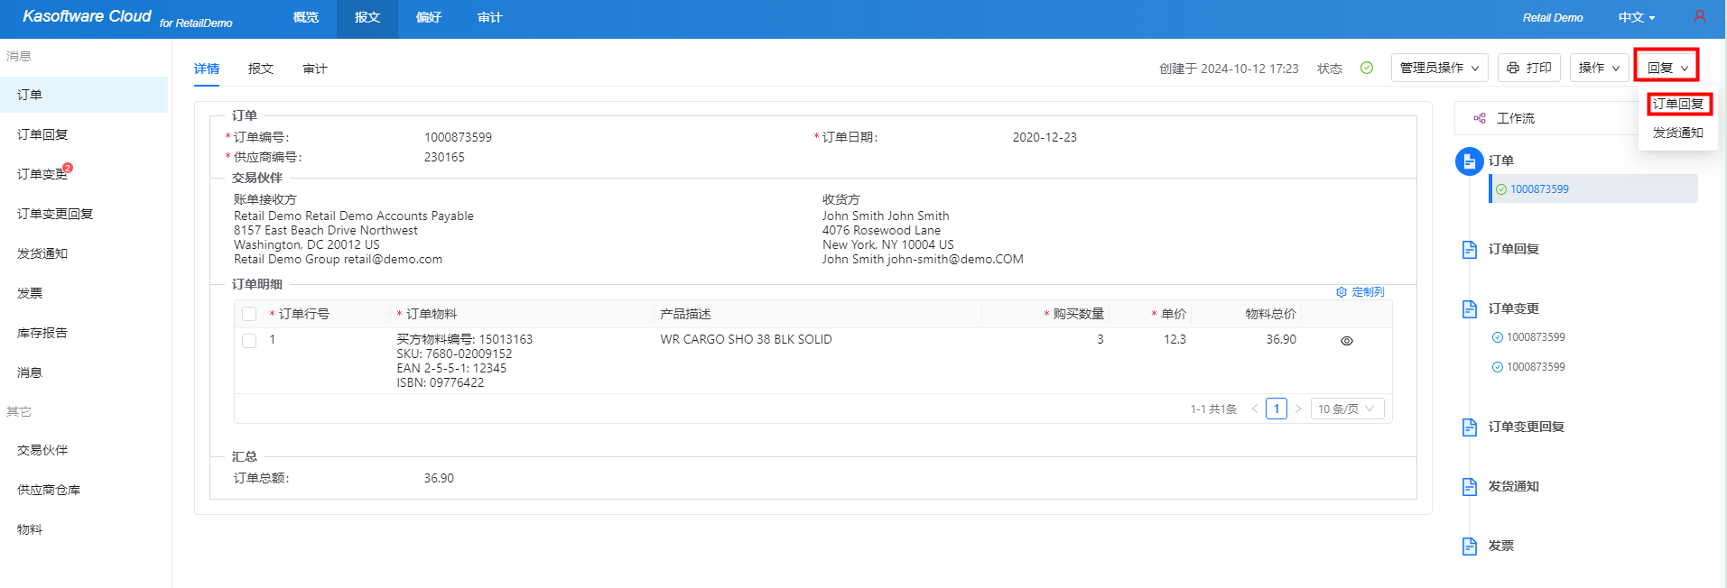Open the 操作 dropdown menu
This screenshot has width=1727, height=588.
[x=1599, y=68]
